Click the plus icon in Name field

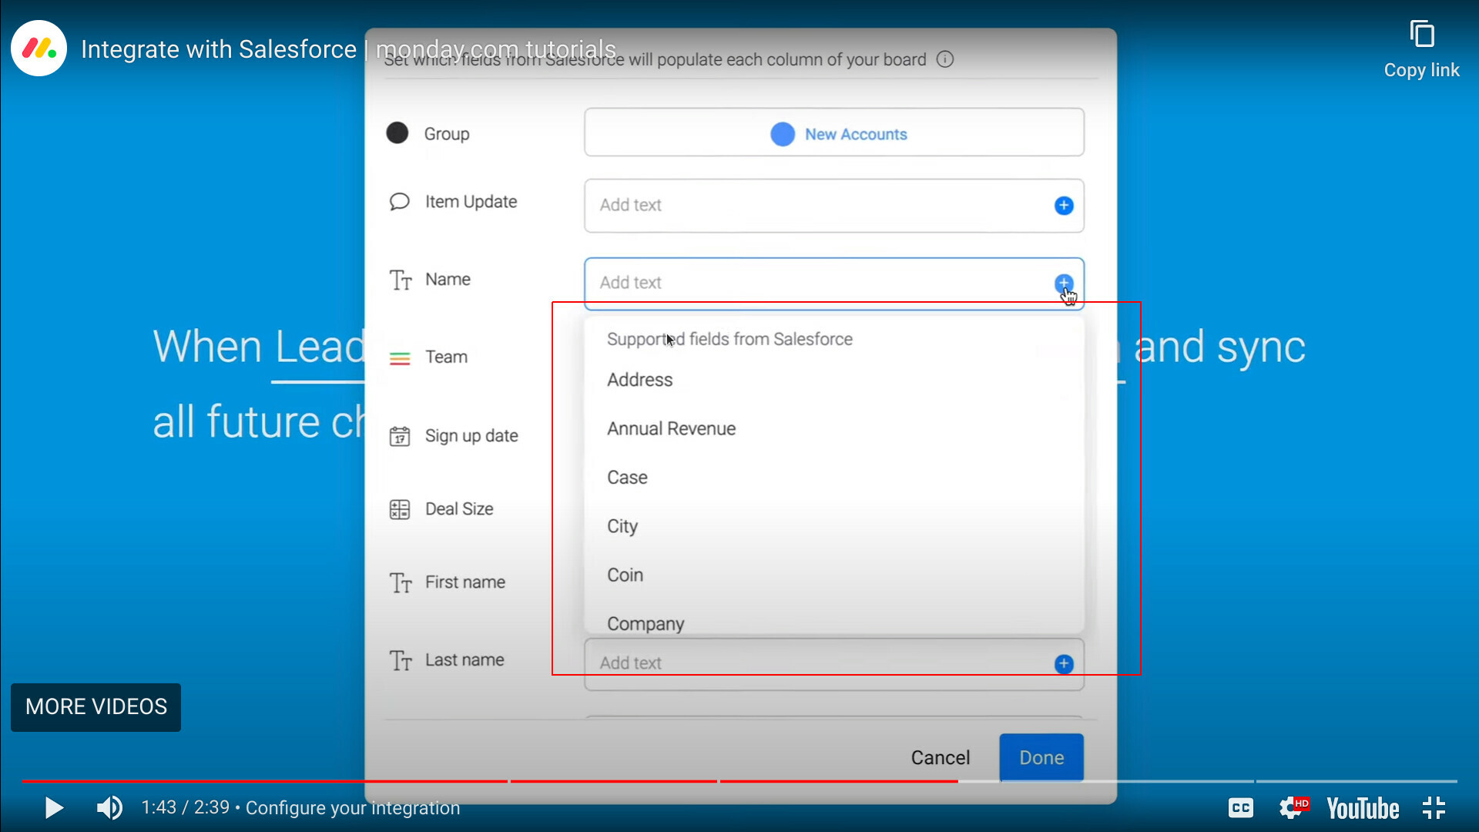pos(1064,283)
